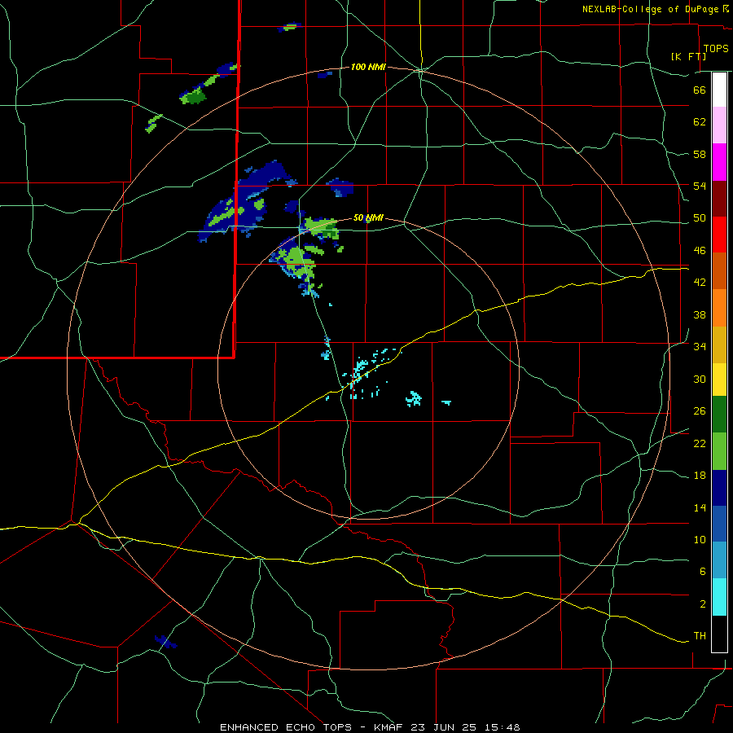Click the 18 scale value label

tap(700, 476)
